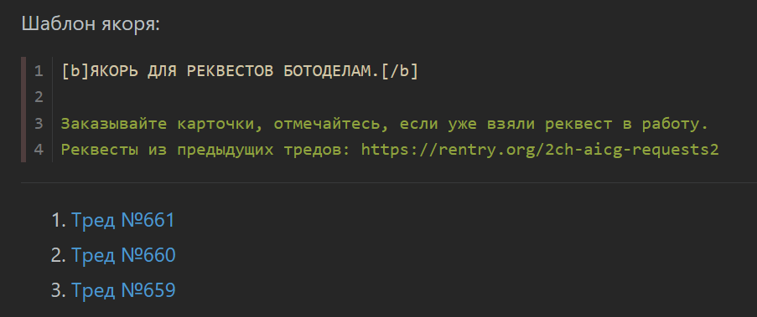757x317 pixels.
Task: Click the 'Шаблон якоря:' heading text
Action: pos(91,24)
